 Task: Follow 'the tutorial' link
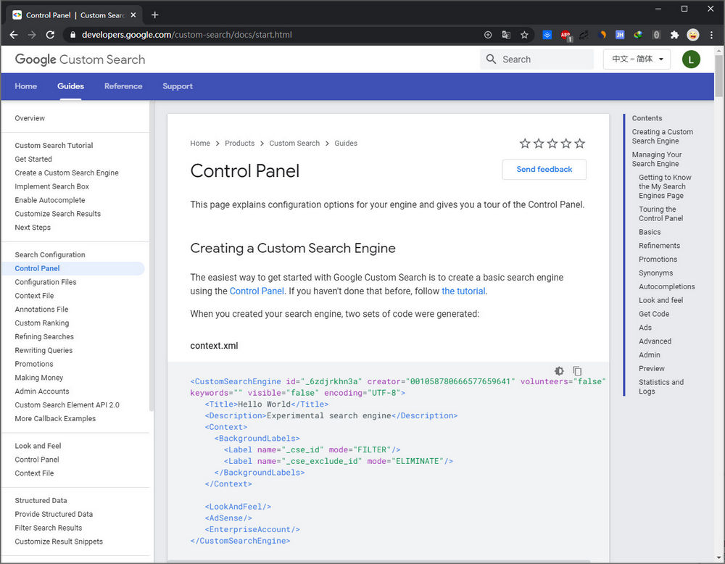click(x=463, y=291)
